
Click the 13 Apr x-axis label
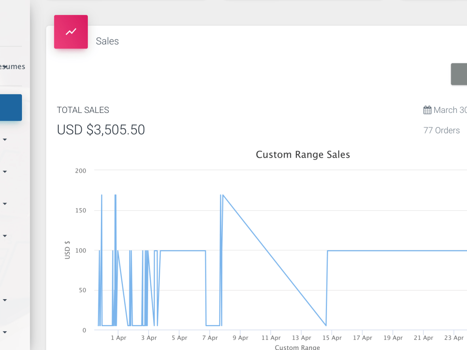pos(301,338)
